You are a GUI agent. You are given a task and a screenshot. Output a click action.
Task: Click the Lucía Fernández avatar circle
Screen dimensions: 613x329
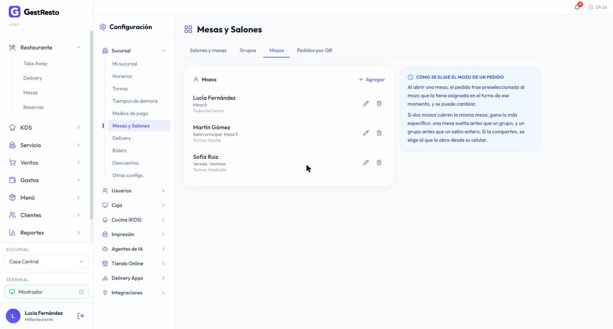click(13, 316)
